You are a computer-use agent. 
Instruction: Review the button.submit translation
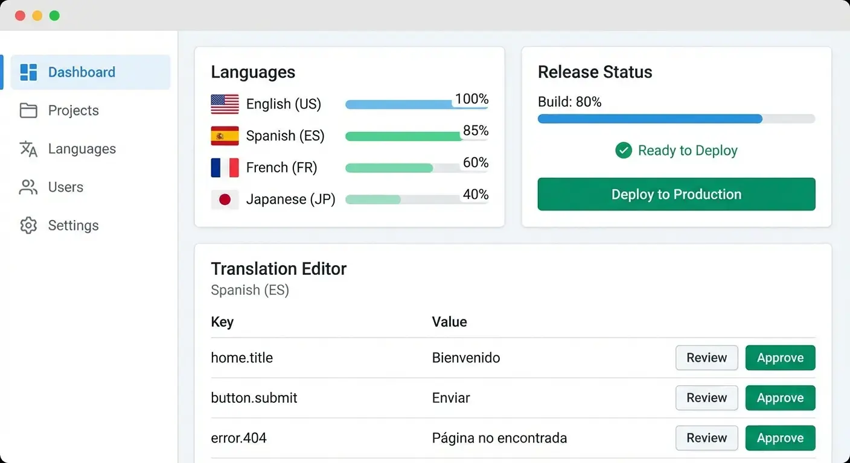point(706,398)
